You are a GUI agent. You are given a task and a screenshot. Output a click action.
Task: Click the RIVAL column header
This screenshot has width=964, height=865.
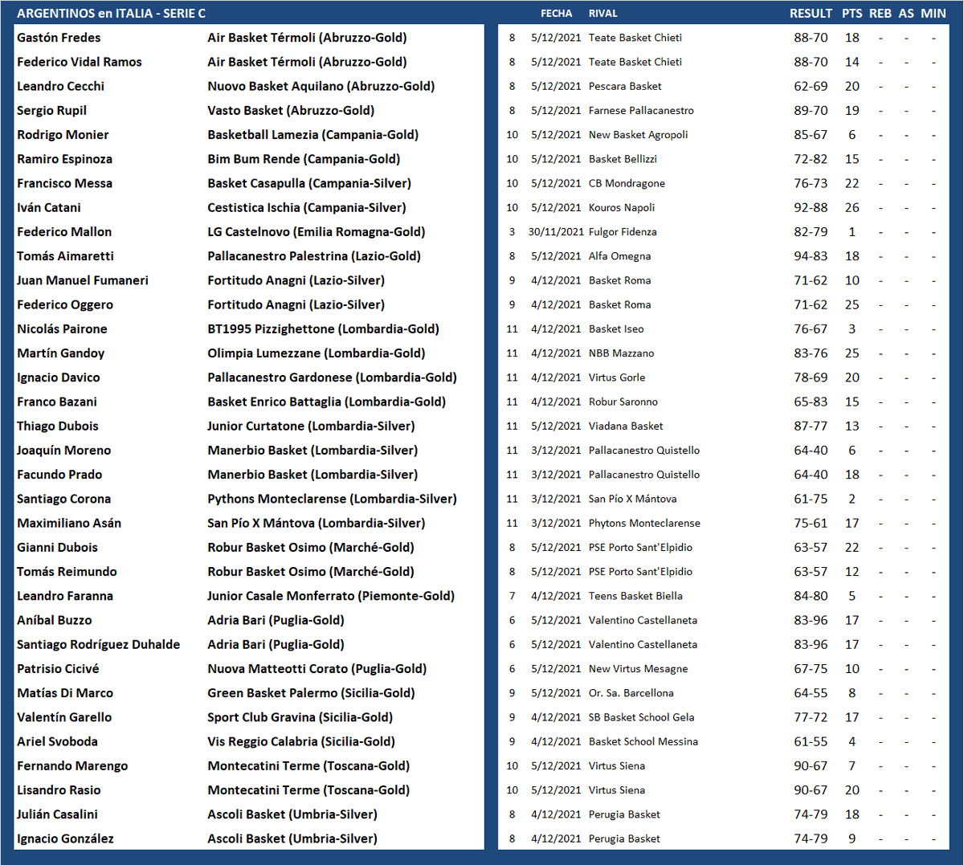(602, 13)
